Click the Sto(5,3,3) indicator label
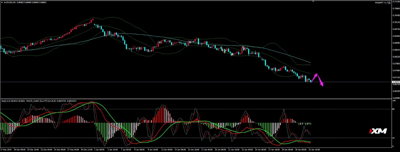This screenshot has width=400, height=152. [7, 101]
